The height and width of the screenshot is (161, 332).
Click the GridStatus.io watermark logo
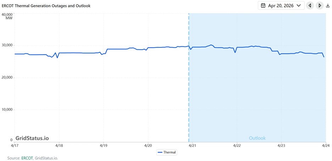(x=32, y=138)
